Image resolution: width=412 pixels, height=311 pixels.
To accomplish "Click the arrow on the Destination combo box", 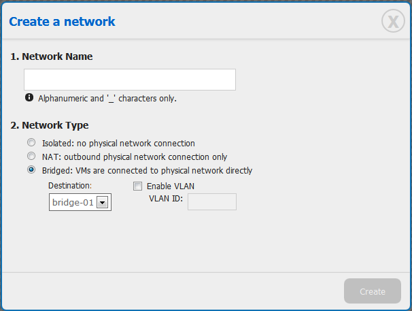I will tap(102, 202).
